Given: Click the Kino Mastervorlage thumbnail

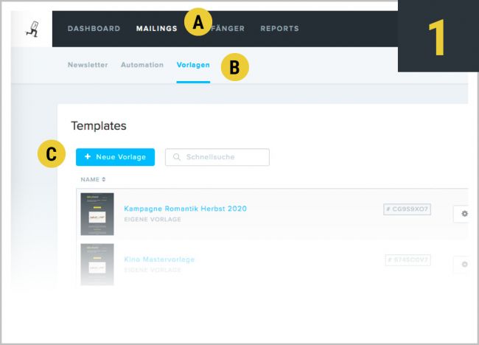Looking at the screenshot, I should (x=97, y=263).
